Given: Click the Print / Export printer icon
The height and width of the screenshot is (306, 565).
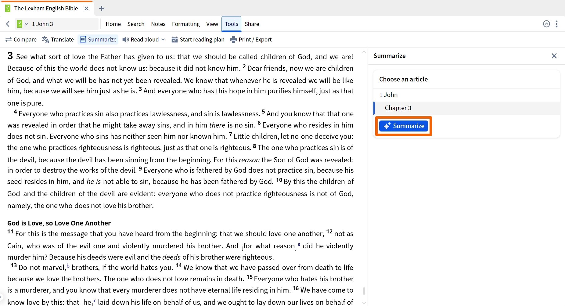Looking at the screenshot, I should pos(233,40).
